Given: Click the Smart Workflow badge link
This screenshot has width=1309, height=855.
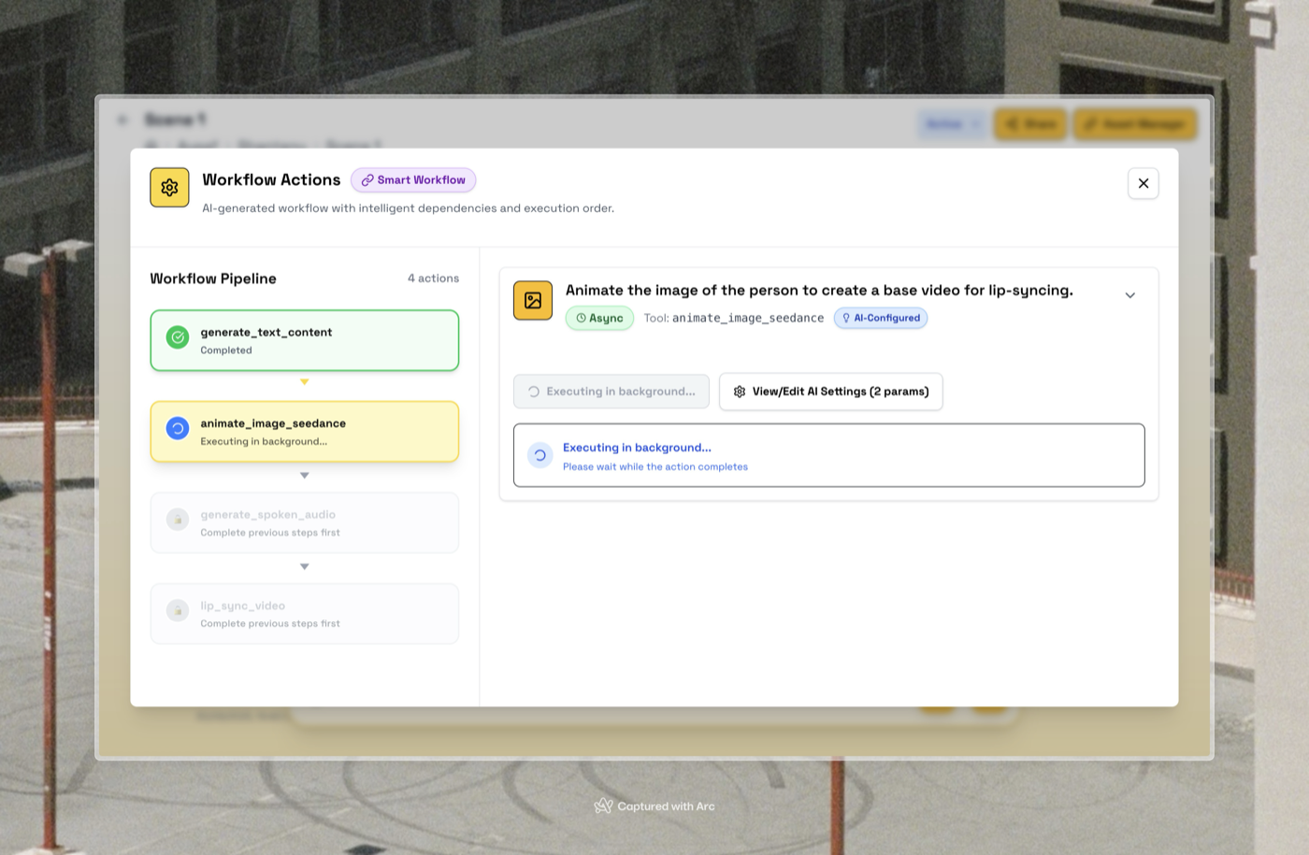Looking at the screenshot, I should coord(413,179).
